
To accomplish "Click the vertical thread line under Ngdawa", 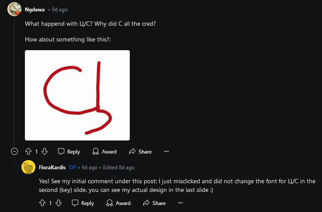I will [x=14, y=82].
